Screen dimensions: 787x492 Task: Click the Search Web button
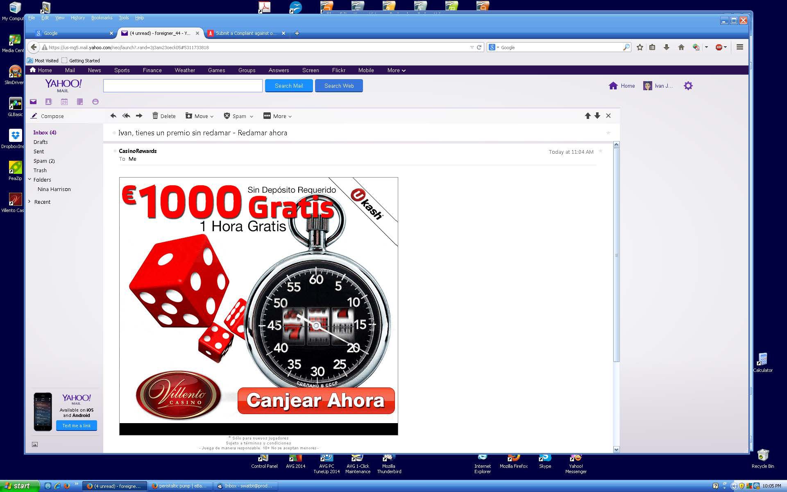pyautogui.click(x=339, y=86)
